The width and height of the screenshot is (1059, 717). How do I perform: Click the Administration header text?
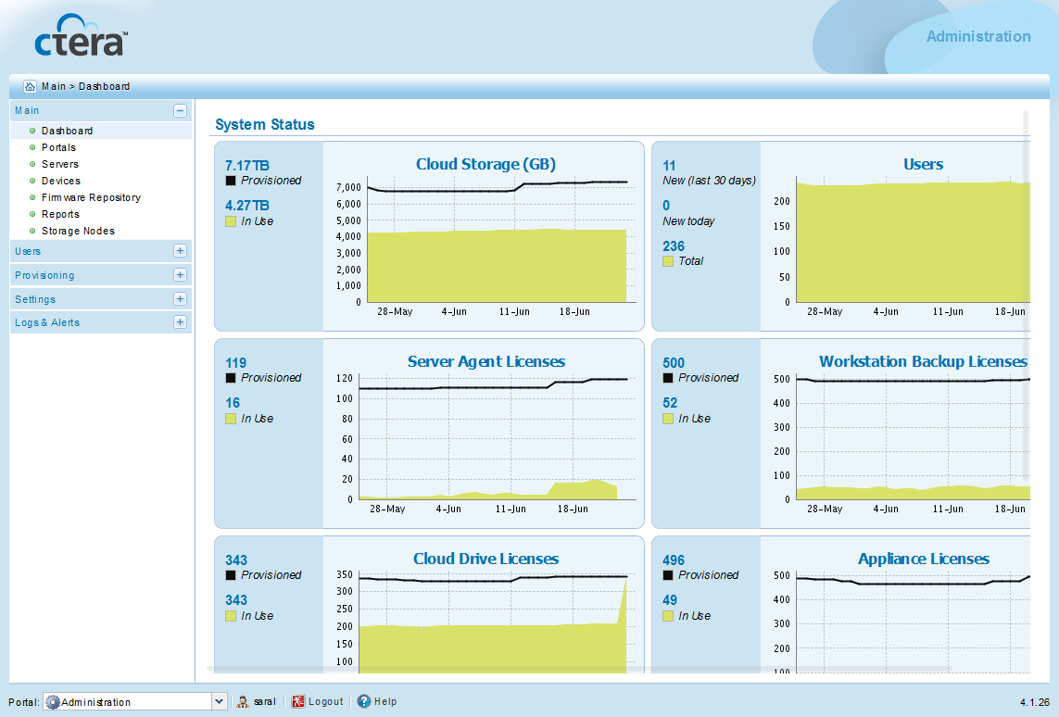(978, 36)
